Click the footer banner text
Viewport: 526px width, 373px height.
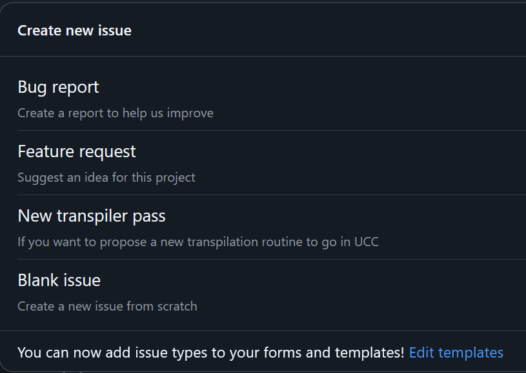pyautogui.click(x=212, y=352)
